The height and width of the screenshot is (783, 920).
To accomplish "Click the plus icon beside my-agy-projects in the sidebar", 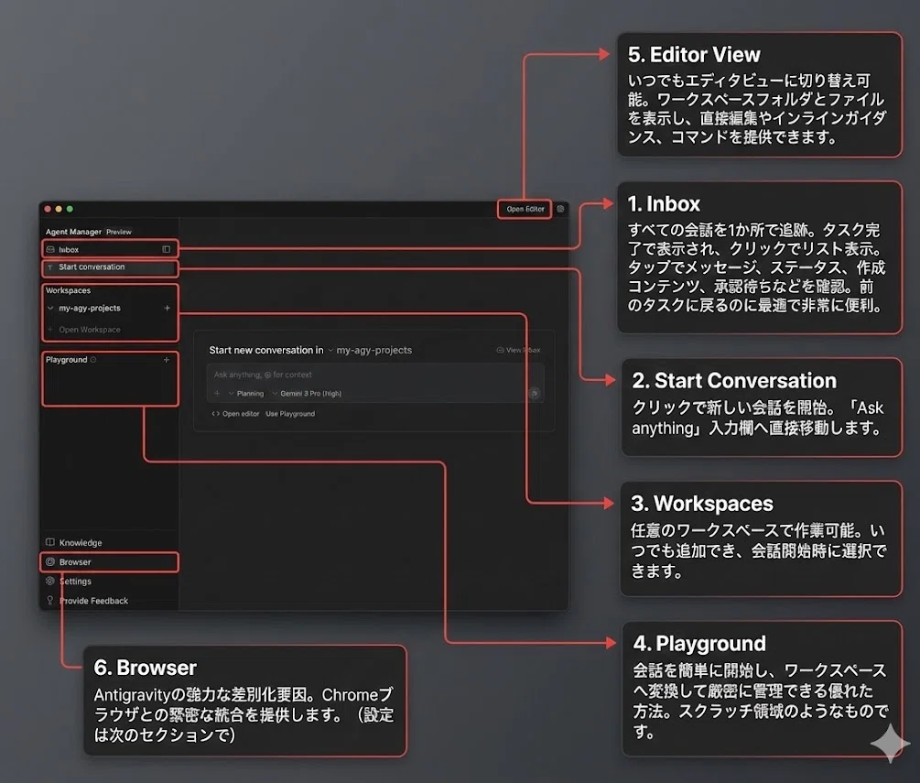I will tap(168, 308).
